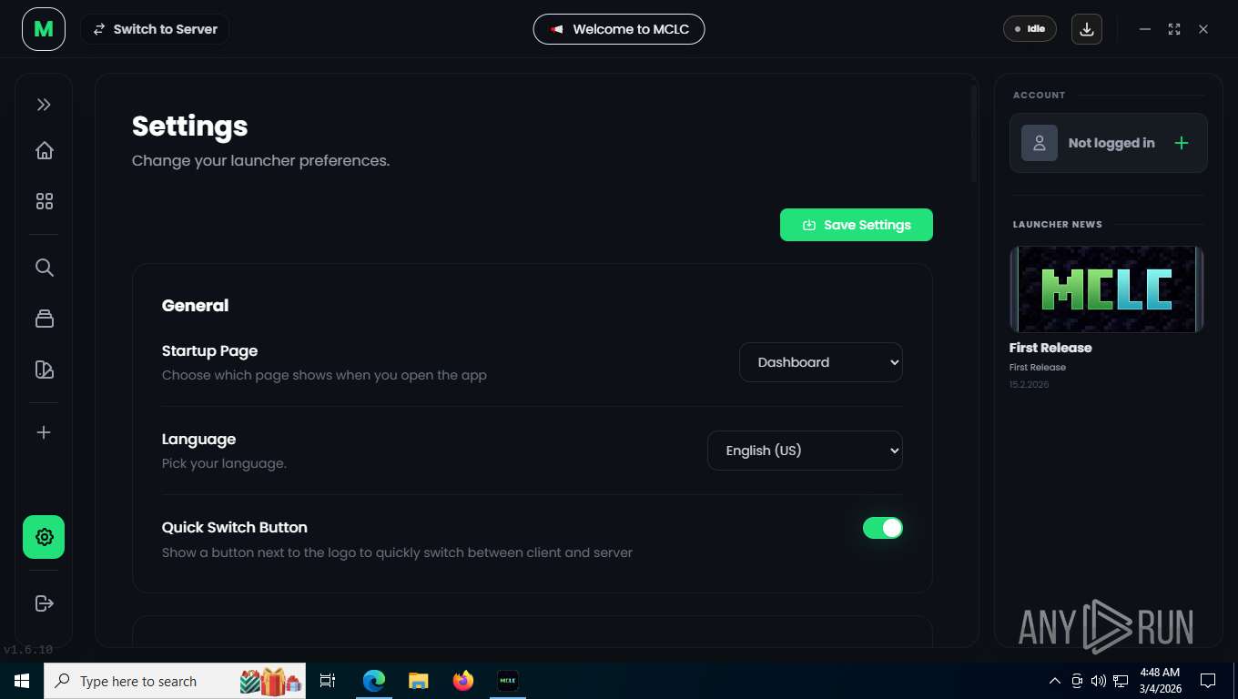Click the settings panel scrollbar
The width and height of the screenshot is (1238, 699).
click(973, 134)
